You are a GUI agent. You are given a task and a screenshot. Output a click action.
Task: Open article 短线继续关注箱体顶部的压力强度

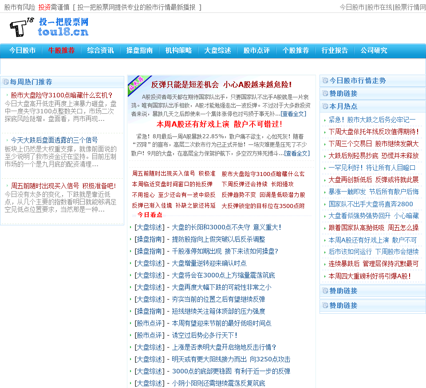(218, 311)
